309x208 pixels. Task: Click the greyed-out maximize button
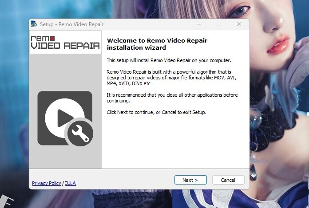219,24
